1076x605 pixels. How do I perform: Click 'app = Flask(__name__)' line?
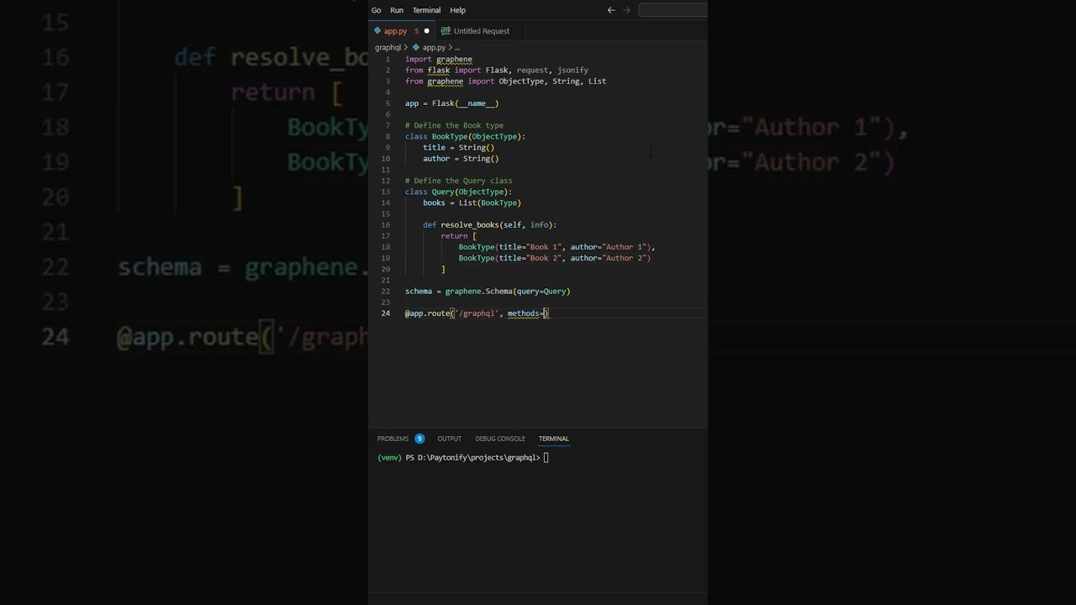tap(451, 103)
